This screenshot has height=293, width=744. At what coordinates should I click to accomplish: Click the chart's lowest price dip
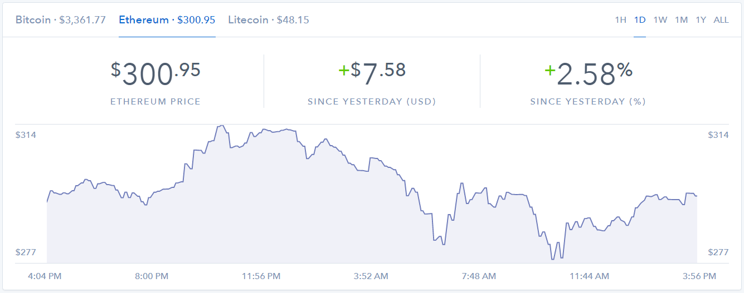point(552,259)
